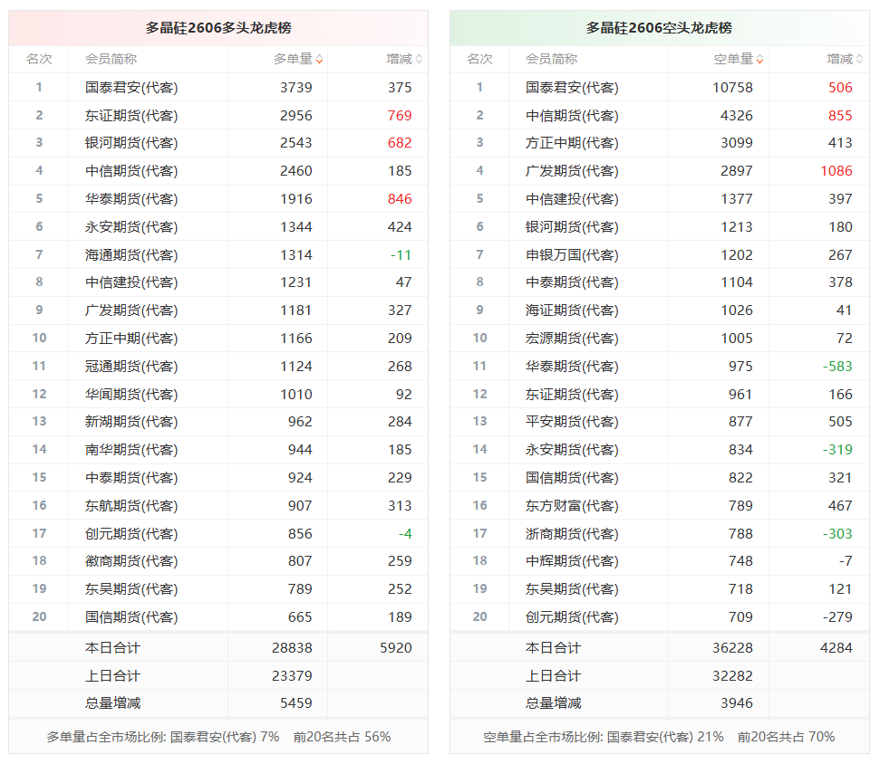
Task: Click 多单量占全市场比例 footer text
Action: click(x=218, y=737)
